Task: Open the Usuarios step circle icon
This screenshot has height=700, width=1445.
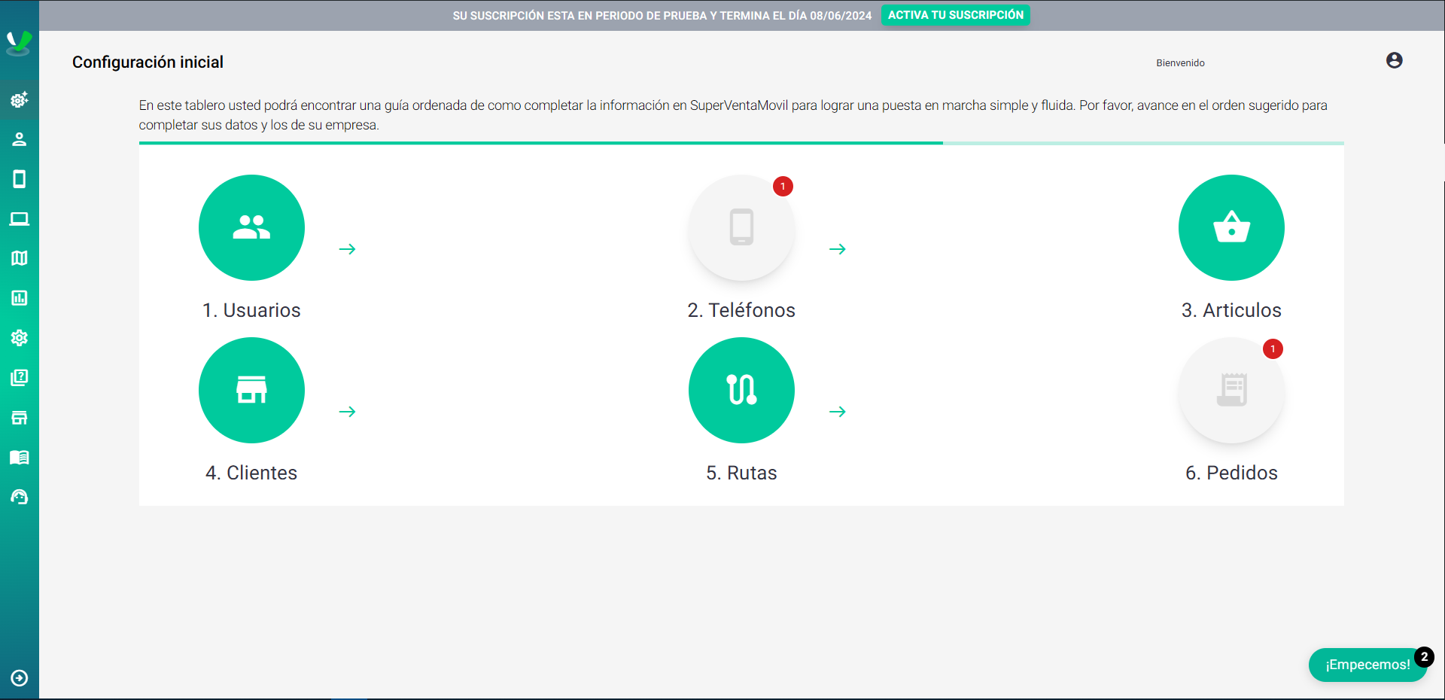Action: 251,227
